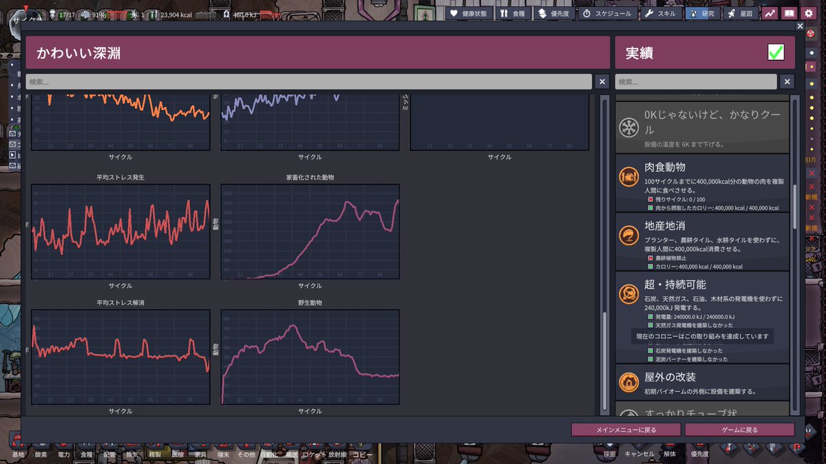Click the かわいい深淵 colony title
826x464 pixels.
[78, 53]
